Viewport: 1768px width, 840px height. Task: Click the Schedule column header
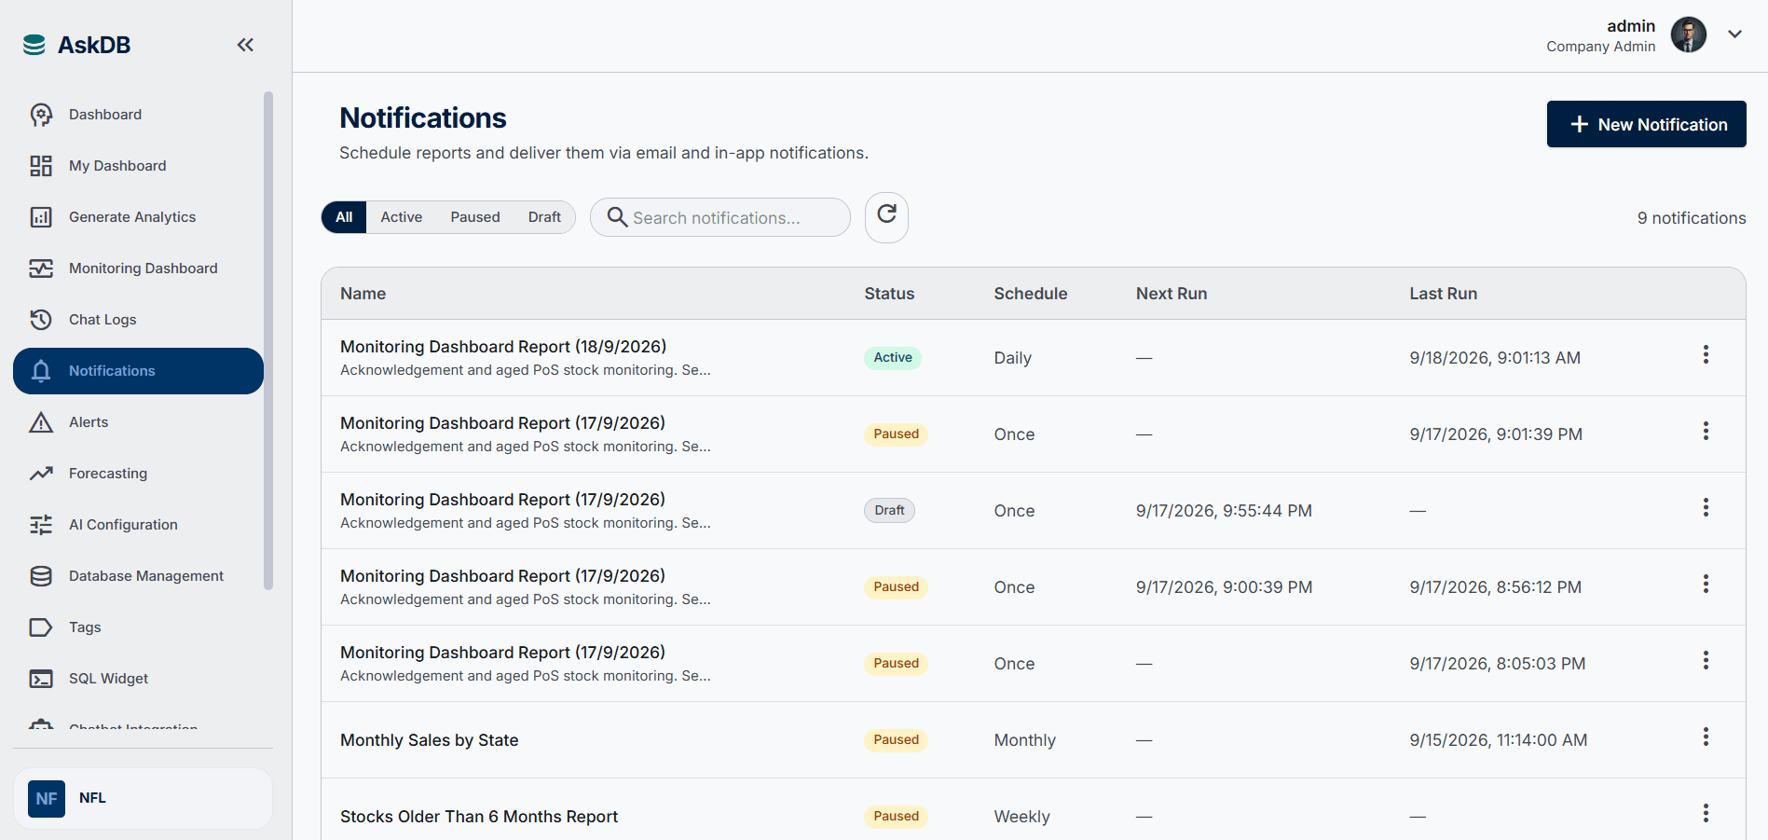[x=1031, y=294]
